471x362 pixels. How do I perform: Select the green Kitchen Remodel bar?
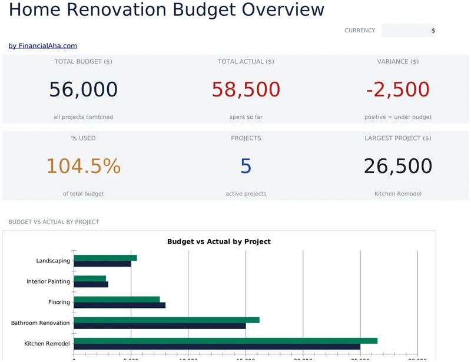(225, 341)
